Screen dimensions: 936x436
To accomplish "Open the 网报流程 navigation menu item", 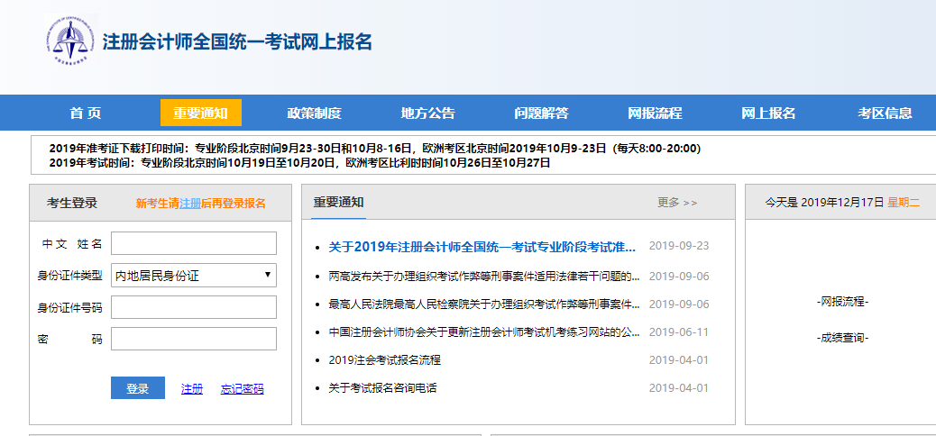I will click(655, 113).
